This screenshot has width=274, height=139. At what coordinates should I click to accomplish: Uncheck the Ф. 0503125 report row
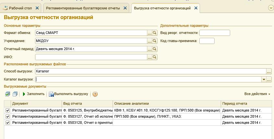pyautogui.click(x=7, y=110)
